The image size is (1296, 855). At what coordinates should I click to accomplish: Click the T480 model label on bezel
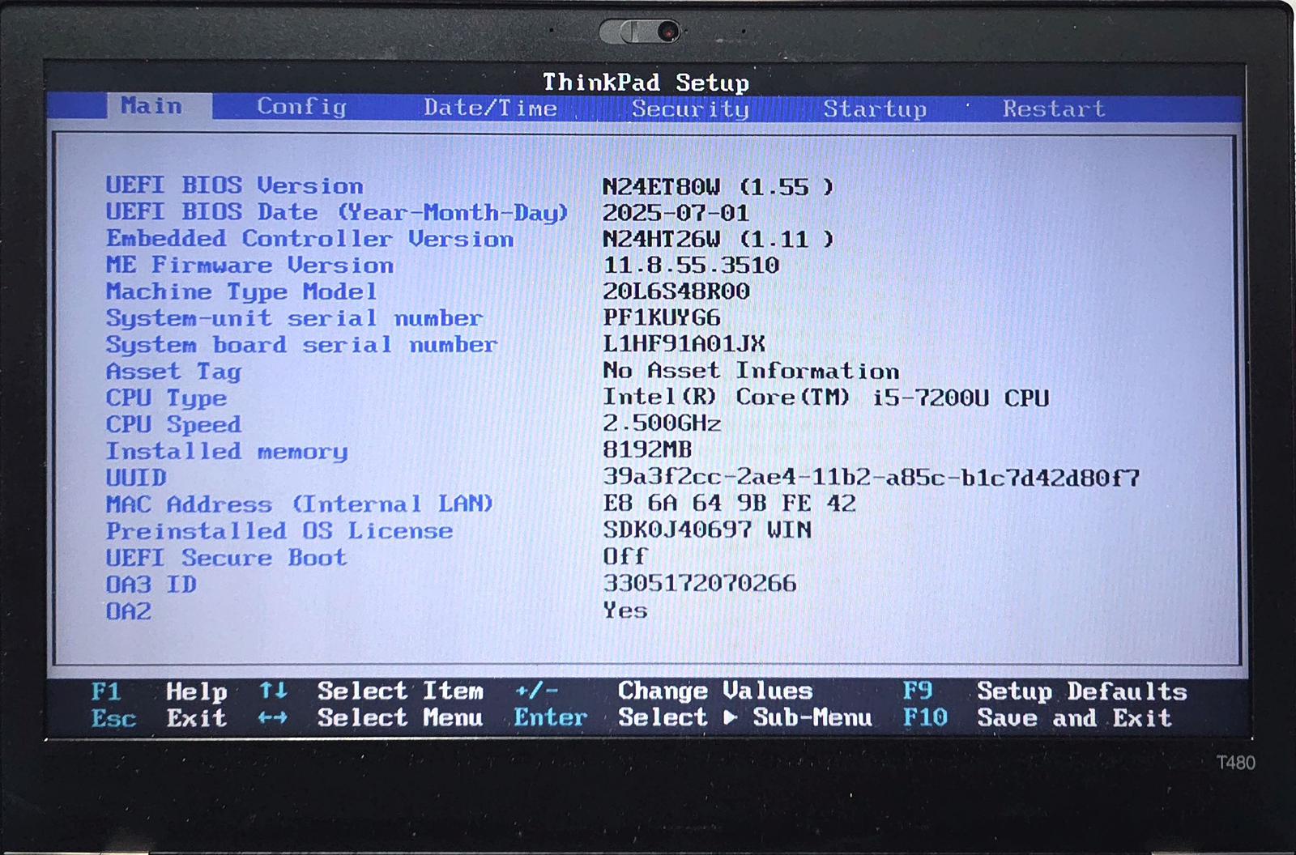coord(1236,763)
